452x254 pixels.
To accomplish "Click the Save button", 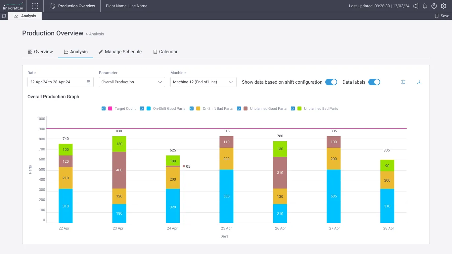I will (x=442, y=16).
